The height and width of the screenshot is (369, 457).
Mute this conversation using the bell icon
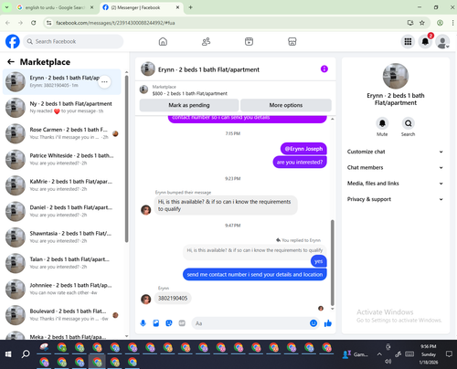pyautogui.click(x=382, y=123)
